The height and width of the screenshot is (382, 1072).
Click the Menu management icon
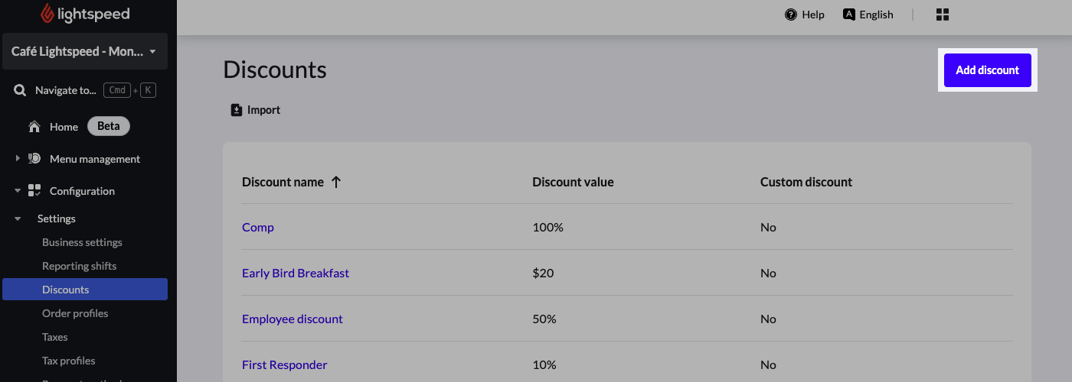pos(34,159)
